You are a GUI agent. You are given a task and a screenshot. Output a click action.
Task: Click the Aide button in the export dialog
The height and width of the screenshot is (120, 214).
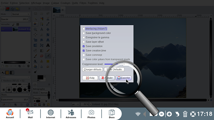[x=90, y=78]
